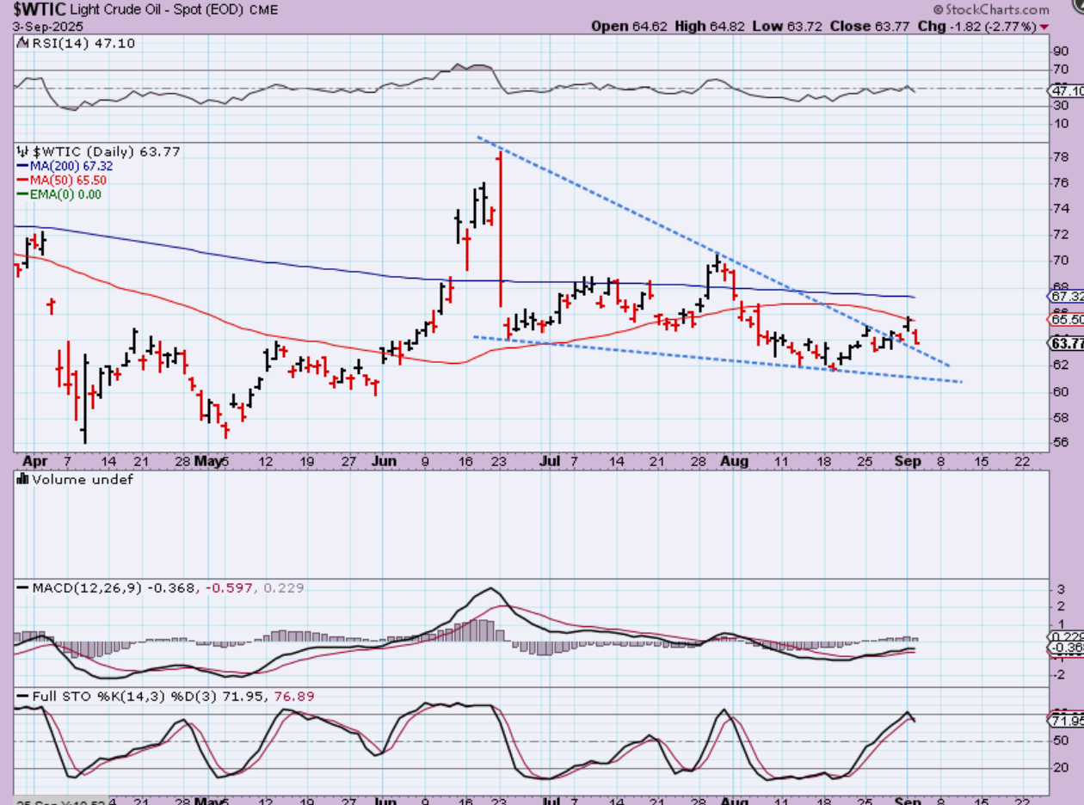This screenshot has height=805, width=1084.
Task: Click the $WTIC ticker symbol in header
Action: [x=32, y=9]
